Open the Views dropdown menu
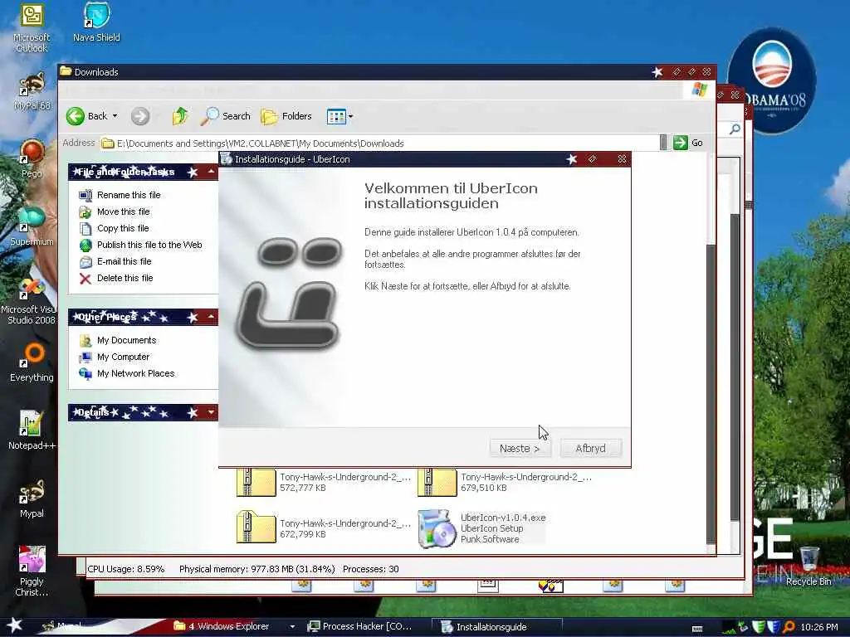Image resolution: width=850 pixels, height=637 pixels. [x=340, y=116]
